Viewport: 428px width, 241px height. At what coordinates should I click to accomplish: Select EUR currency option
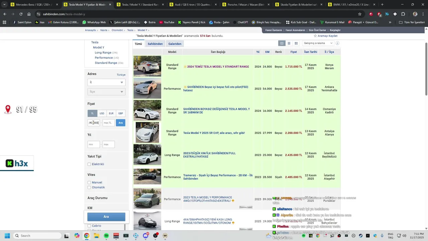click(x=111, y=113)
